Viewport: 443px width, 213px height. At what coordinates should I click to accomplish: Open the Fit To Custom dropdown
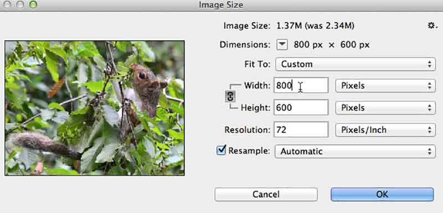pyautogui.click(x=356, y=64)
